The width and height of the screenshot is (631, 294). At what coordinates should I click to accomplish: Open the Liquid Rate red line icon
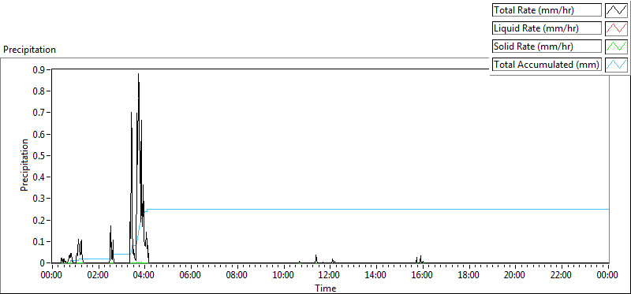point(616,28)
